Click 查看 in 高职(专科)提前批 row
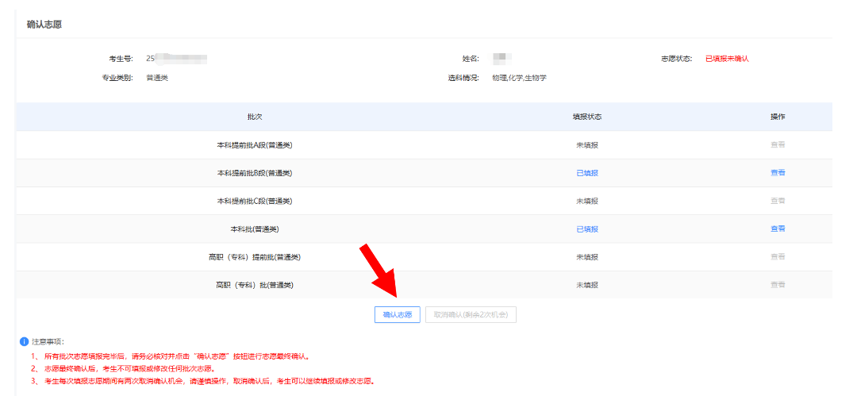The width and height of the screenshot is (857, 396). point(777,256)
